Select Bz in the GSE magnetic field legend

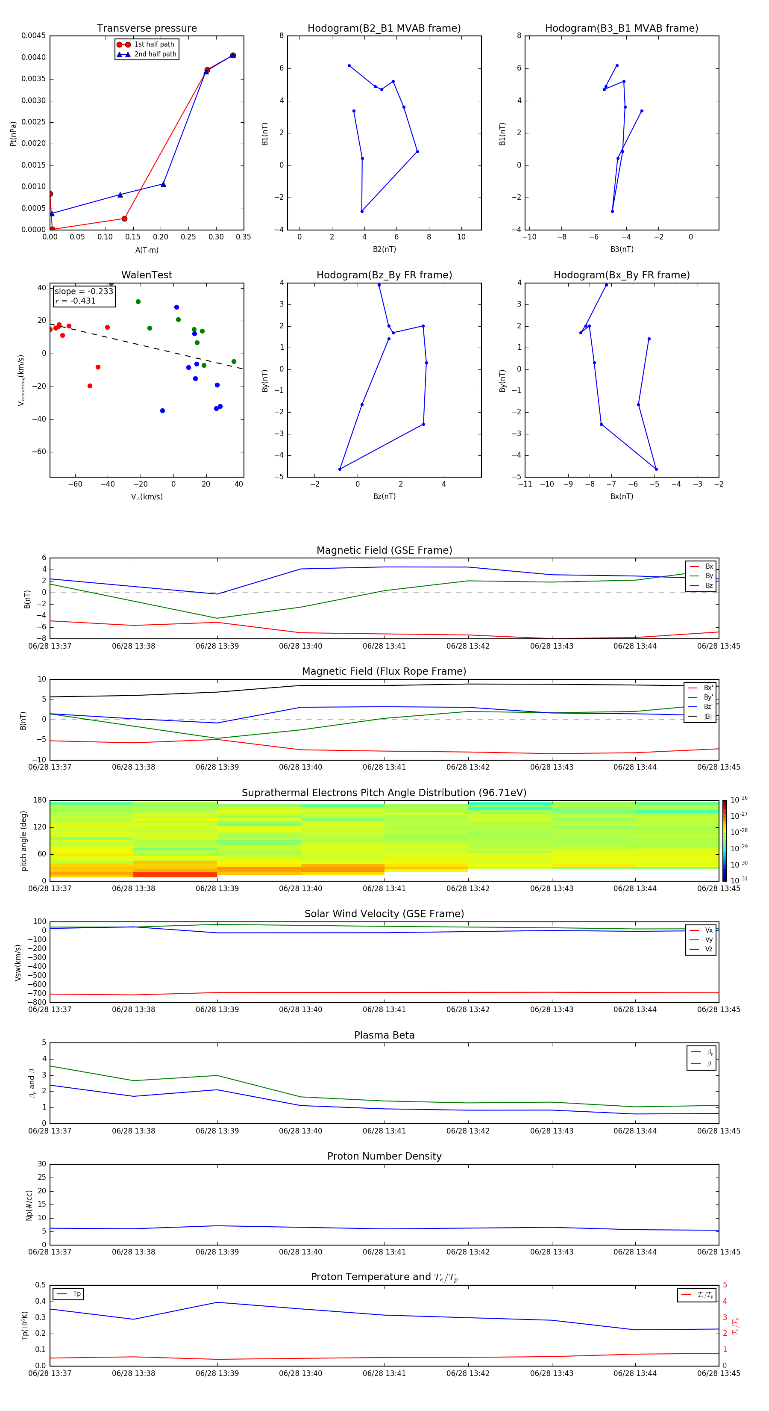pyautogui.click(x=701, y=585)
